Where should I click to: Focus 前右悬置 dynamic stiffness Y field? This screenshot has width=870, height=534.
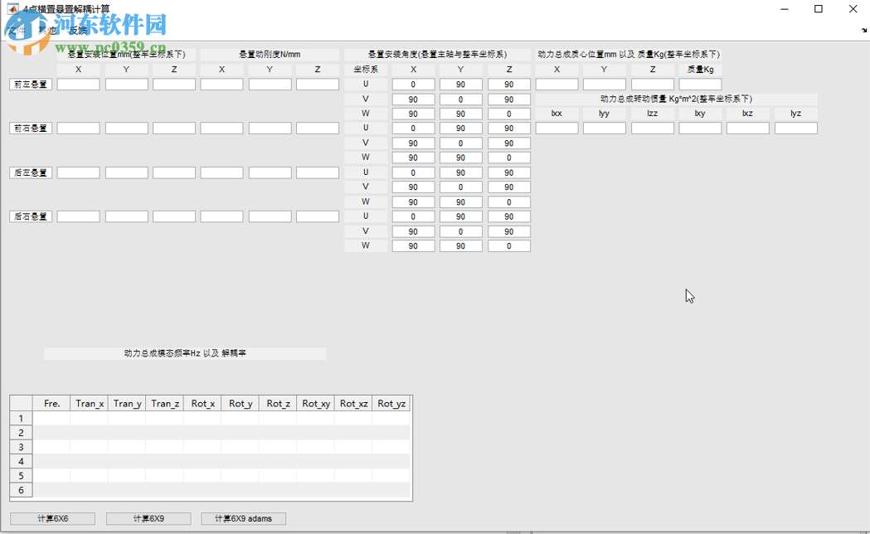point(270,128)
